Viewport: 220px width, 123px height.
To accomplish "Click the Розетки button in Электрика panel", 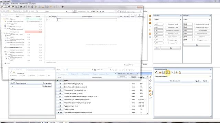I will pyautogui.click(x=202, y=37).
